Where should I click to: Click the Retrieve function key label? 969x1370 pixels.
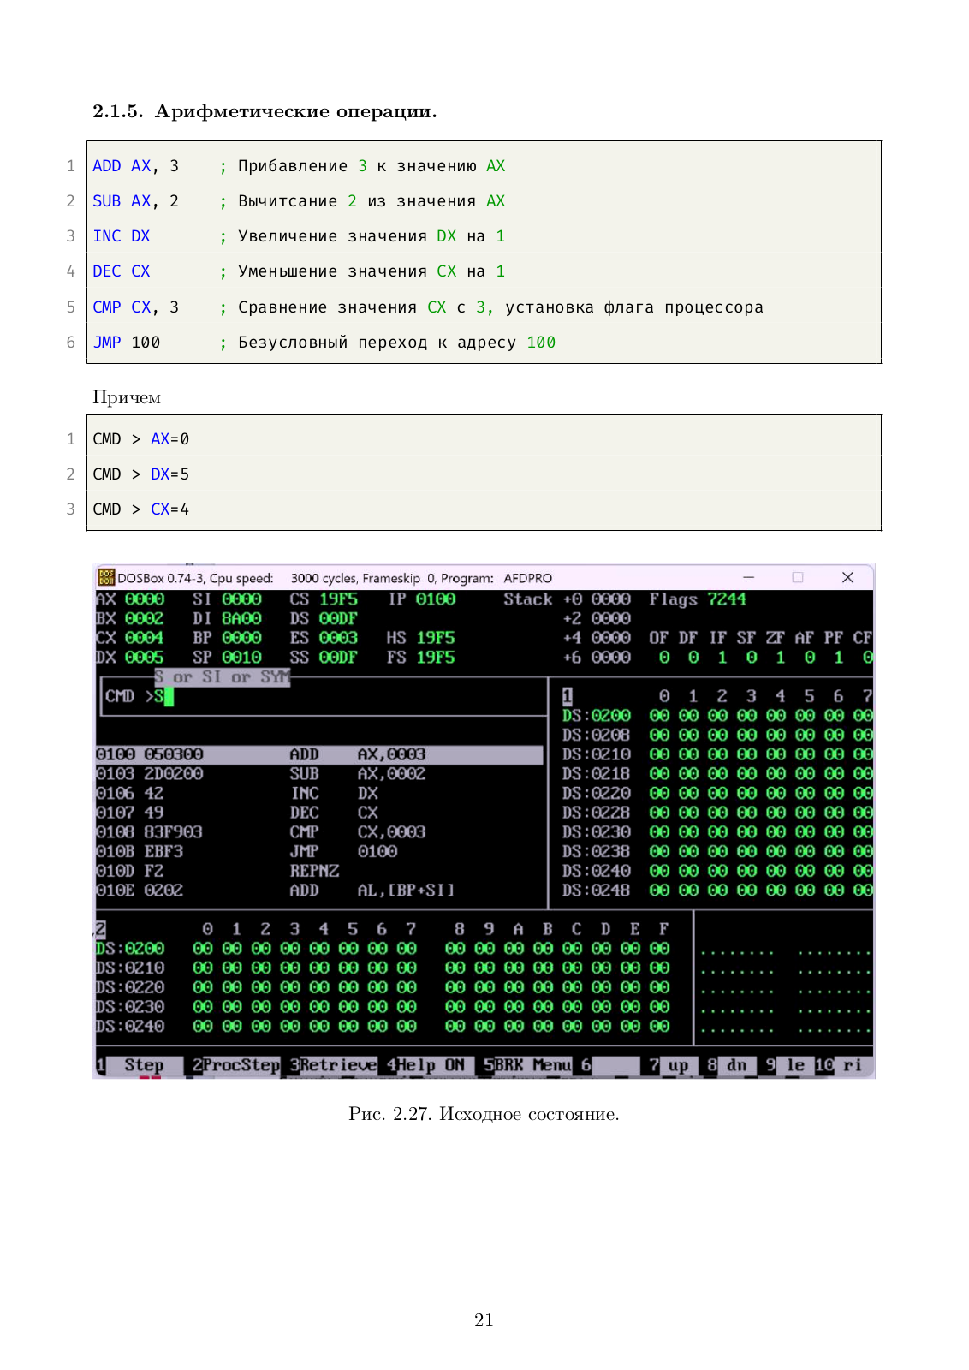tap(338, 1065)
